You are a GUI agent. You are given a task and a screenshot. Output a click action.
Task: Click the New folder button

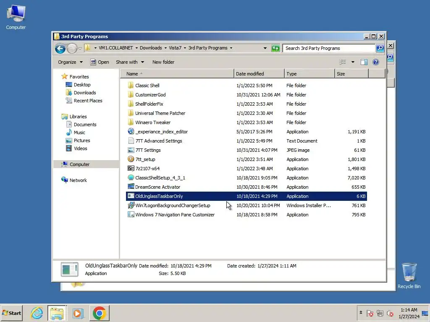pyautogui.click(x=163, y=62)
